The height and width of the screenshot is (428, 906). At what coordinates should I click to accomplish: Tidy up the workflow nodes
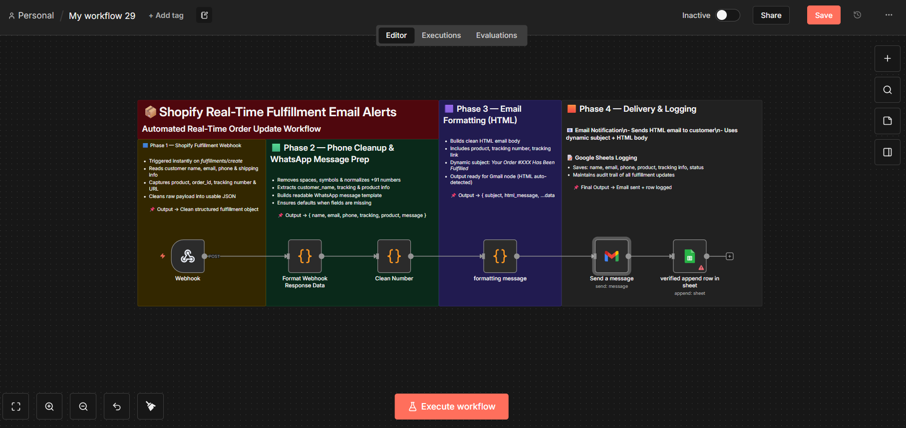[150, 407]
